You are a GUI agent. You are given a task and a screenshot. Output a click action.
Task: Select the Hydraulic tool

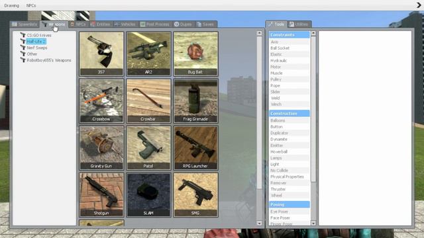pyautogui.click(x=290, y=60)
